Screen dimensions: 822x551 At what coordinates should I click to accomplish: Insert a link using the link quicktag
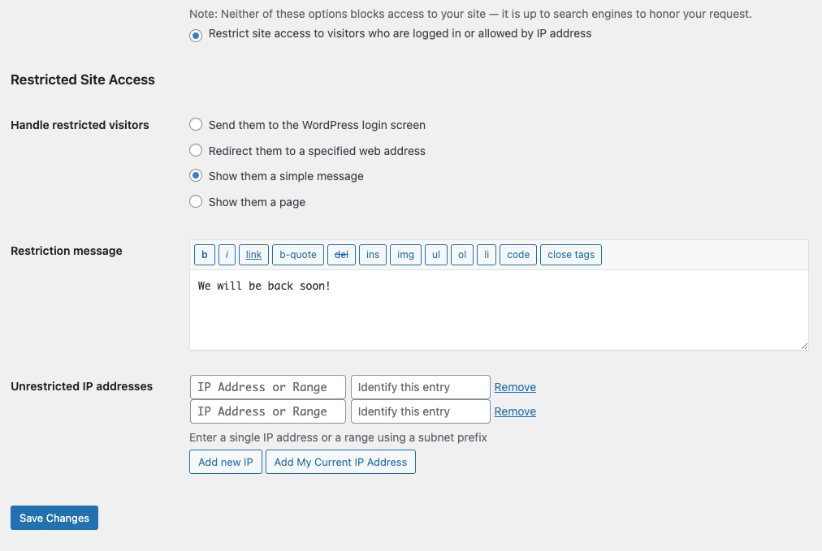(253, 255)
